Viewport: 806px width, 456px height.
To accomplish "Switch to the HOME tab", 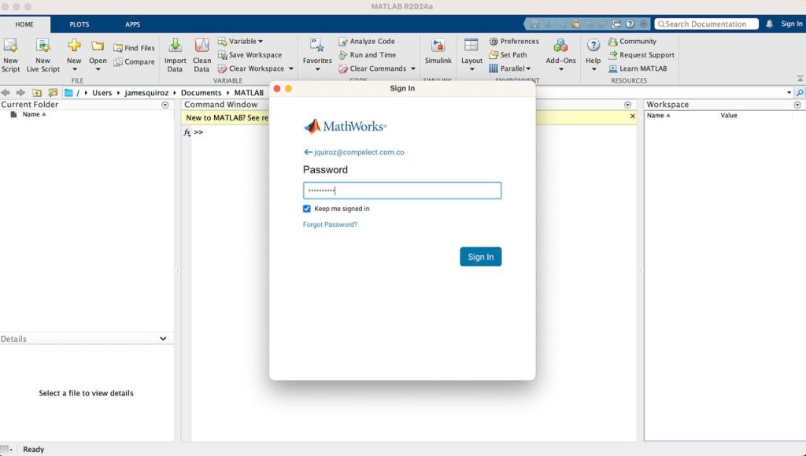I will pos(24,24).
